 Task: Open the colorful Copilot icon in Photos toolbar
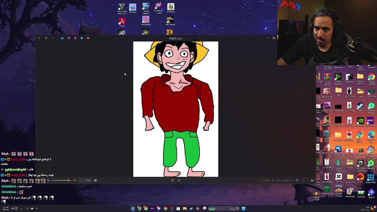pos(88,38)
